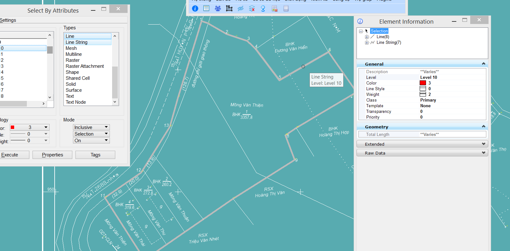Open the table grid tool icon
The width and height of the screenshot is (510, 251).
tap(206, 9)
